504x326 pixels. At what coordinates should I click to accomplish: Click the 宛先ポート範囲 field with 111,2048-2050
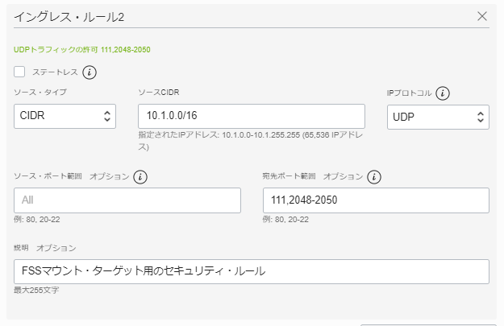[x=375, y=200]
